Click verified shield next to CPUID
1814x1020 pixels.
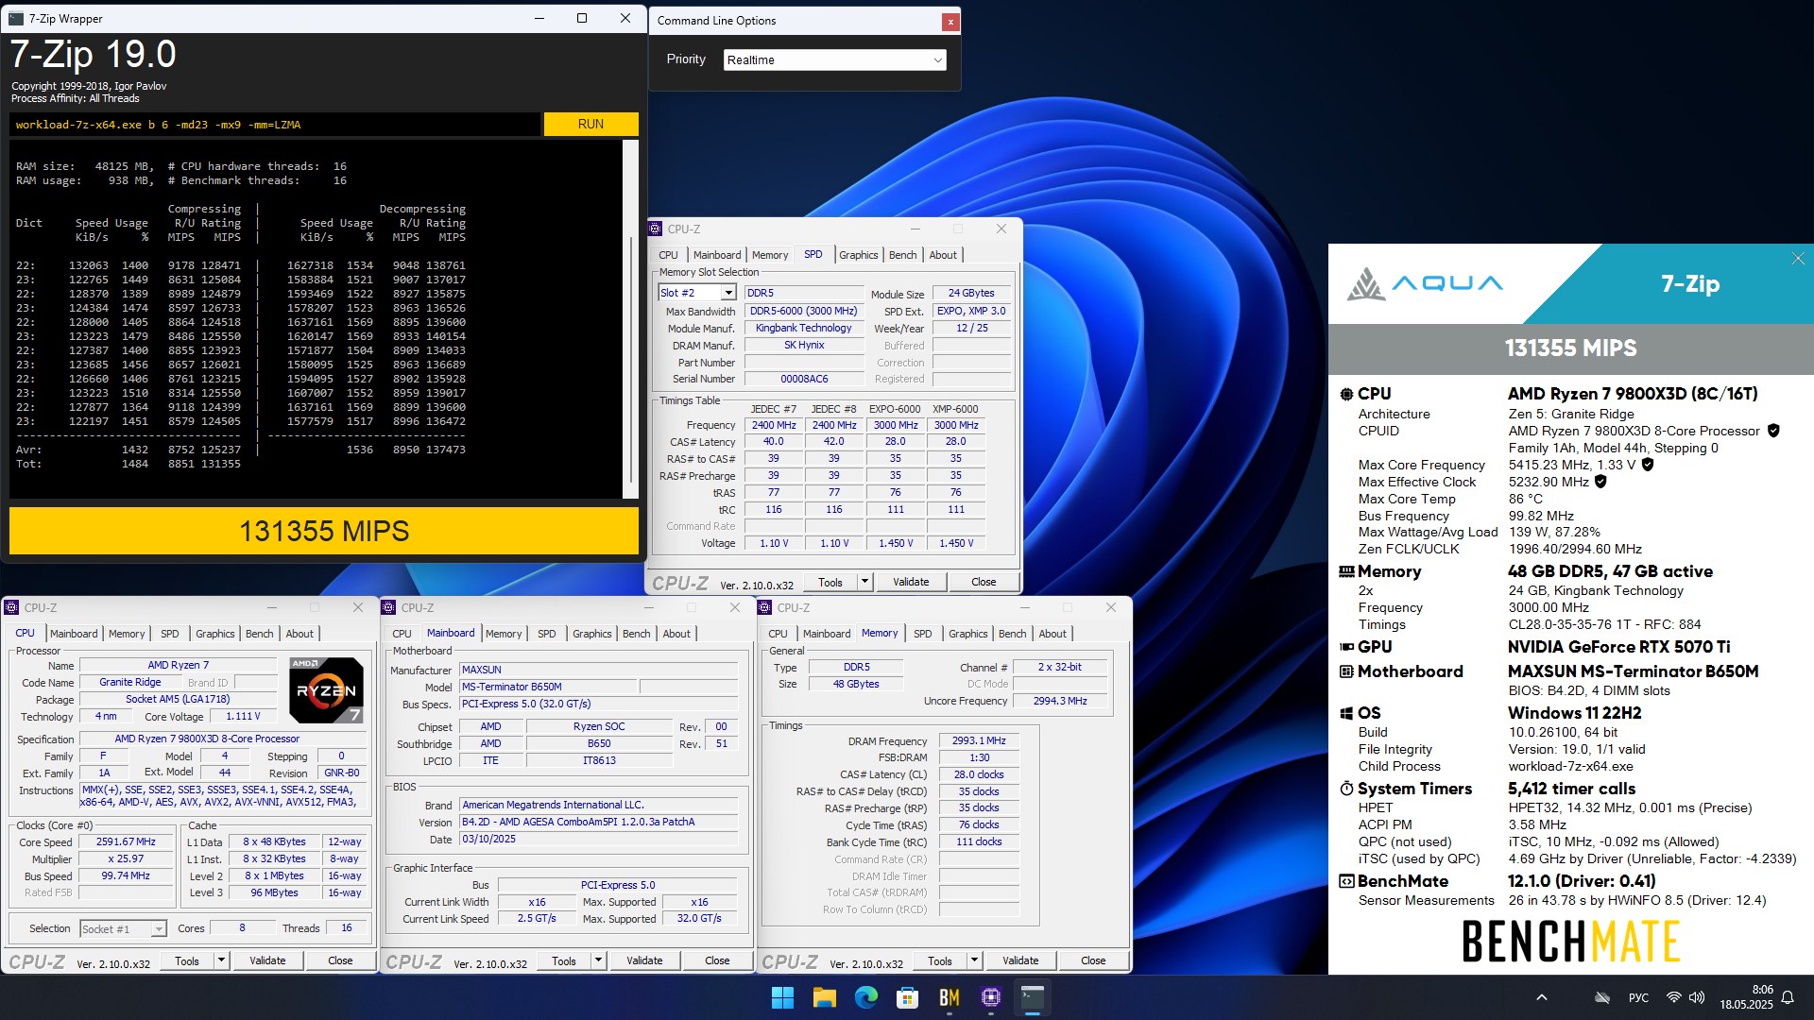1773,431
